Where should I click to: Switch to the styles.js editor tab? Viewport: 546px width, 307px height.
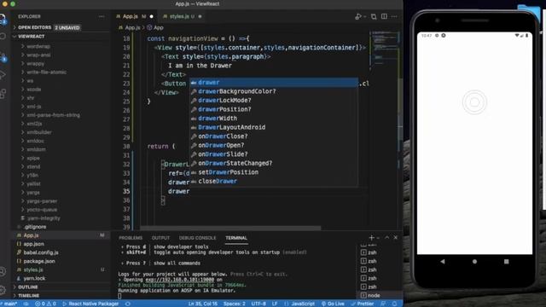coord(182,16)
